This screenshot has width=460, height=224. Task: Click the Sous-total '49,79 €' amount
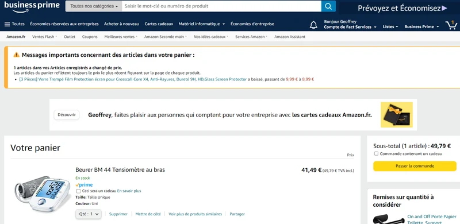(x=440, y=146)
